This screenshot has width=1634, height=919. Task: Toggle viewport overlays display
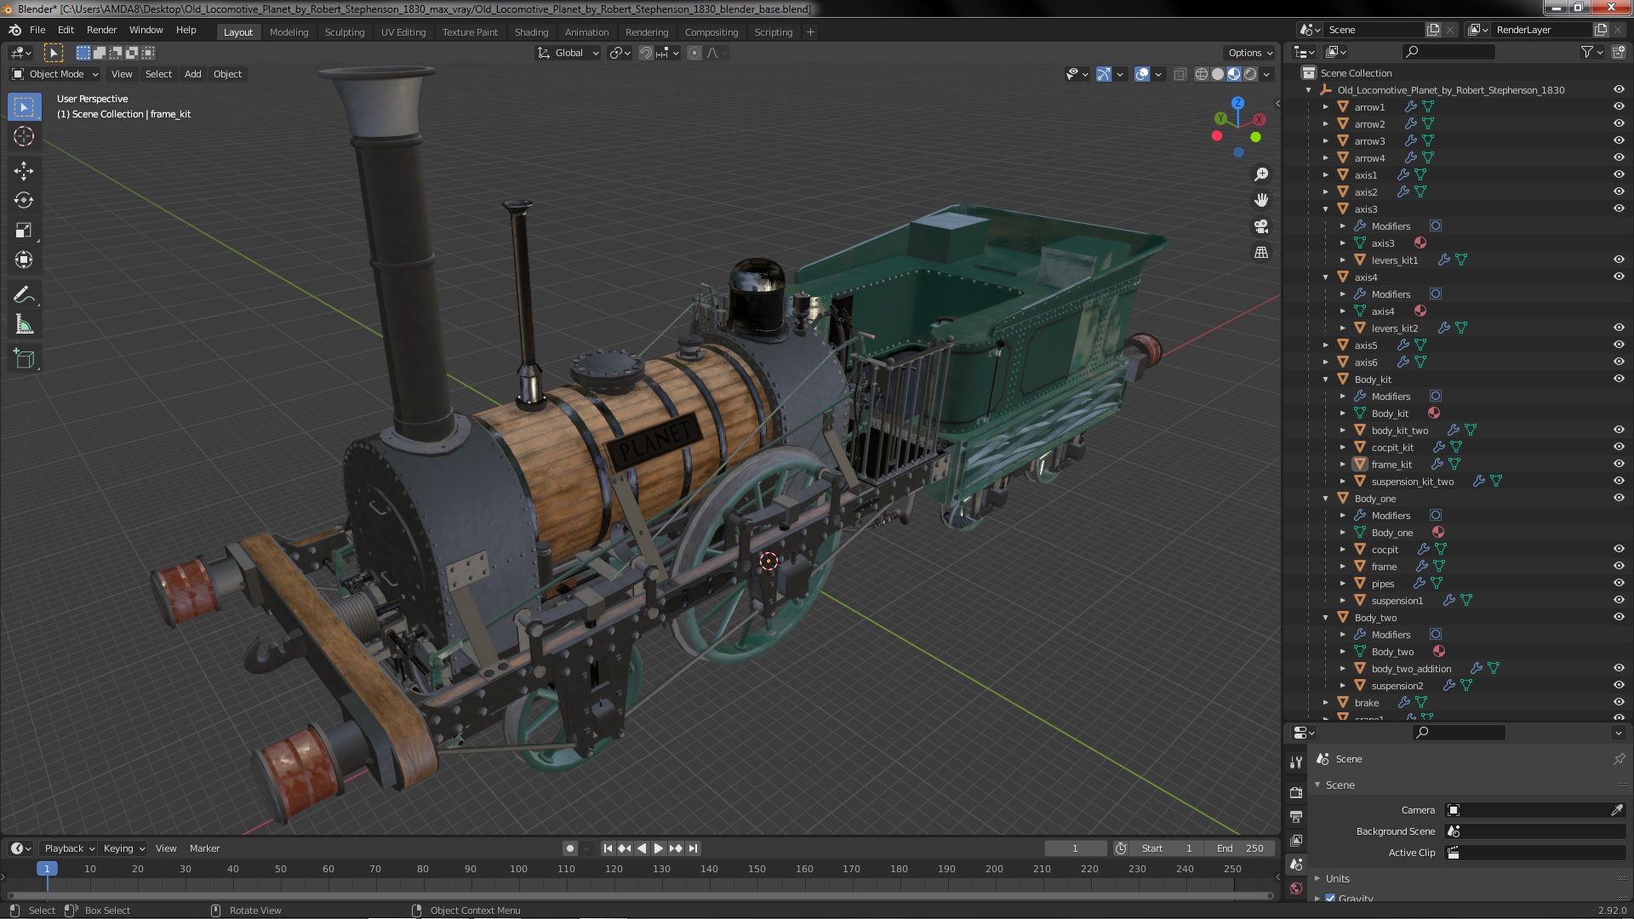(1142, 75)
